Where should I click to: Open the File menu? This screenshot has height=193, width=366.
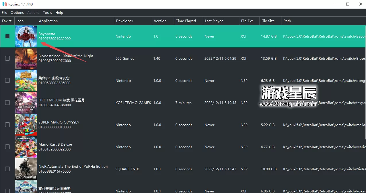coord(4,13)
